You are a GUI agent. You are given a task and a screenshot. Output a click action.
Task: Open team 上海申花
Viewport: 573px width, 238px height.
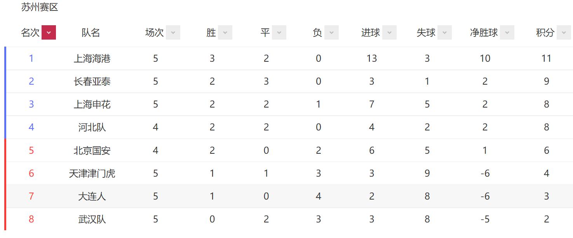click(92, 104)
